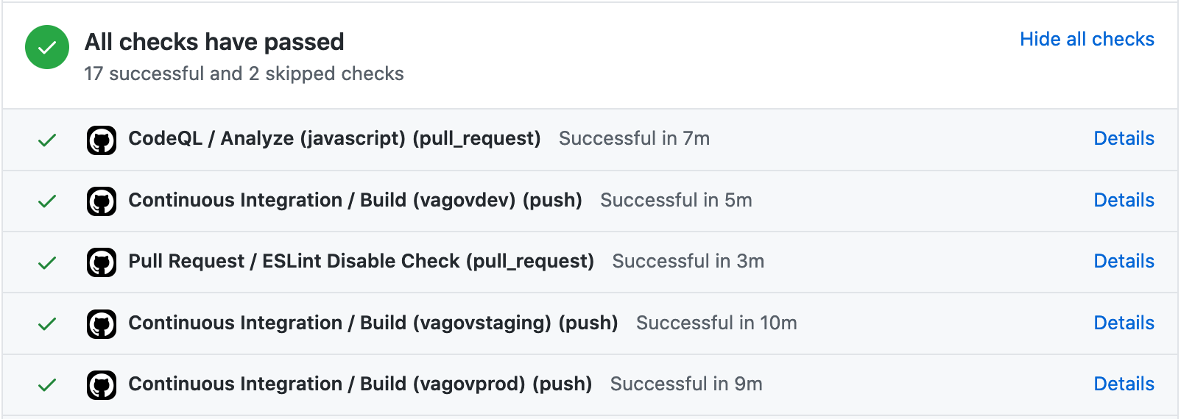
Task: Collapse the list with Hide all checks
Action: [x=1086, y=39]
